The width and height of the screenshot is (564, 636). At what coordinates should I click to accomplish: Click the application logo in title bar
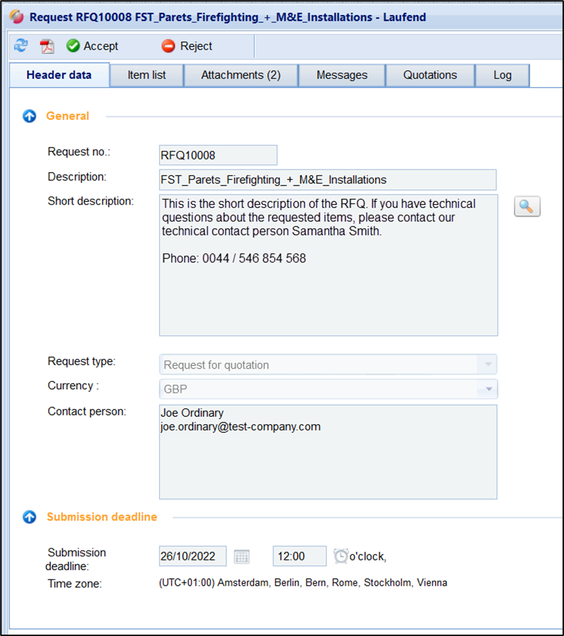(x=17, y=16)
